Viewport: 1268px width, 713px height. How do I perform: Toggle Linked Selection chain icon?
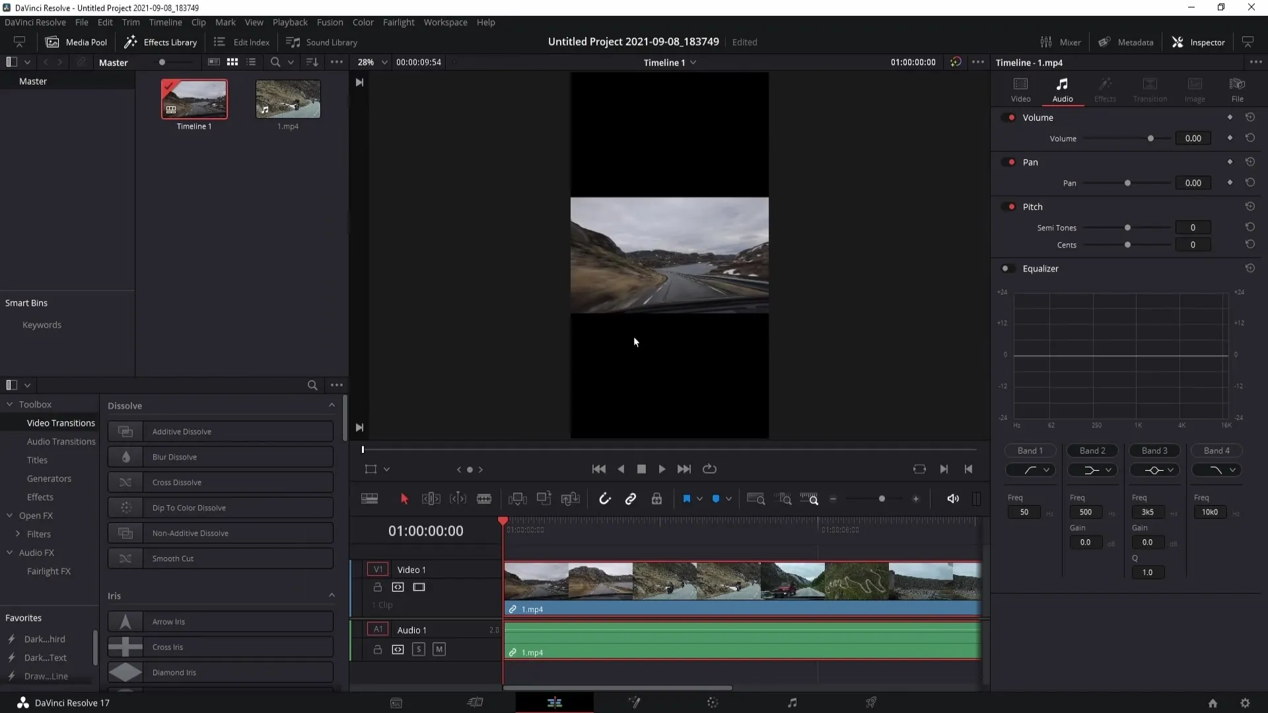pos(631,499)
